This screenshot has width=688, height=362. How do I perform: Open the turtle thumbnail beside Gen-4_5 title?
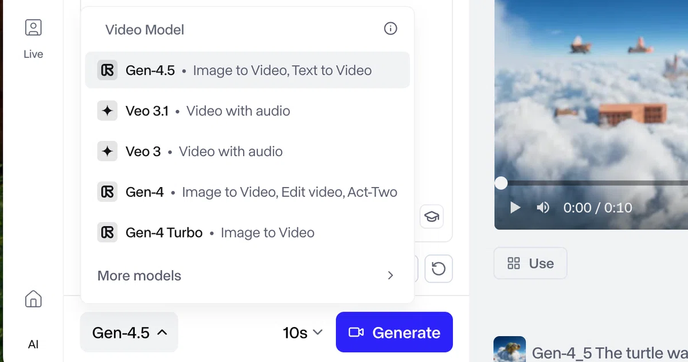coord(510,349)
